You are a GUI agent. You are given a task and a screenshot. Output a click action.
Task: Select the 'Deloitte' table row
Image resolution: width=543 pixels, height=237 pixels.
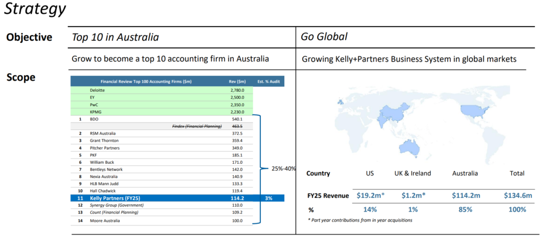(162, 90)
